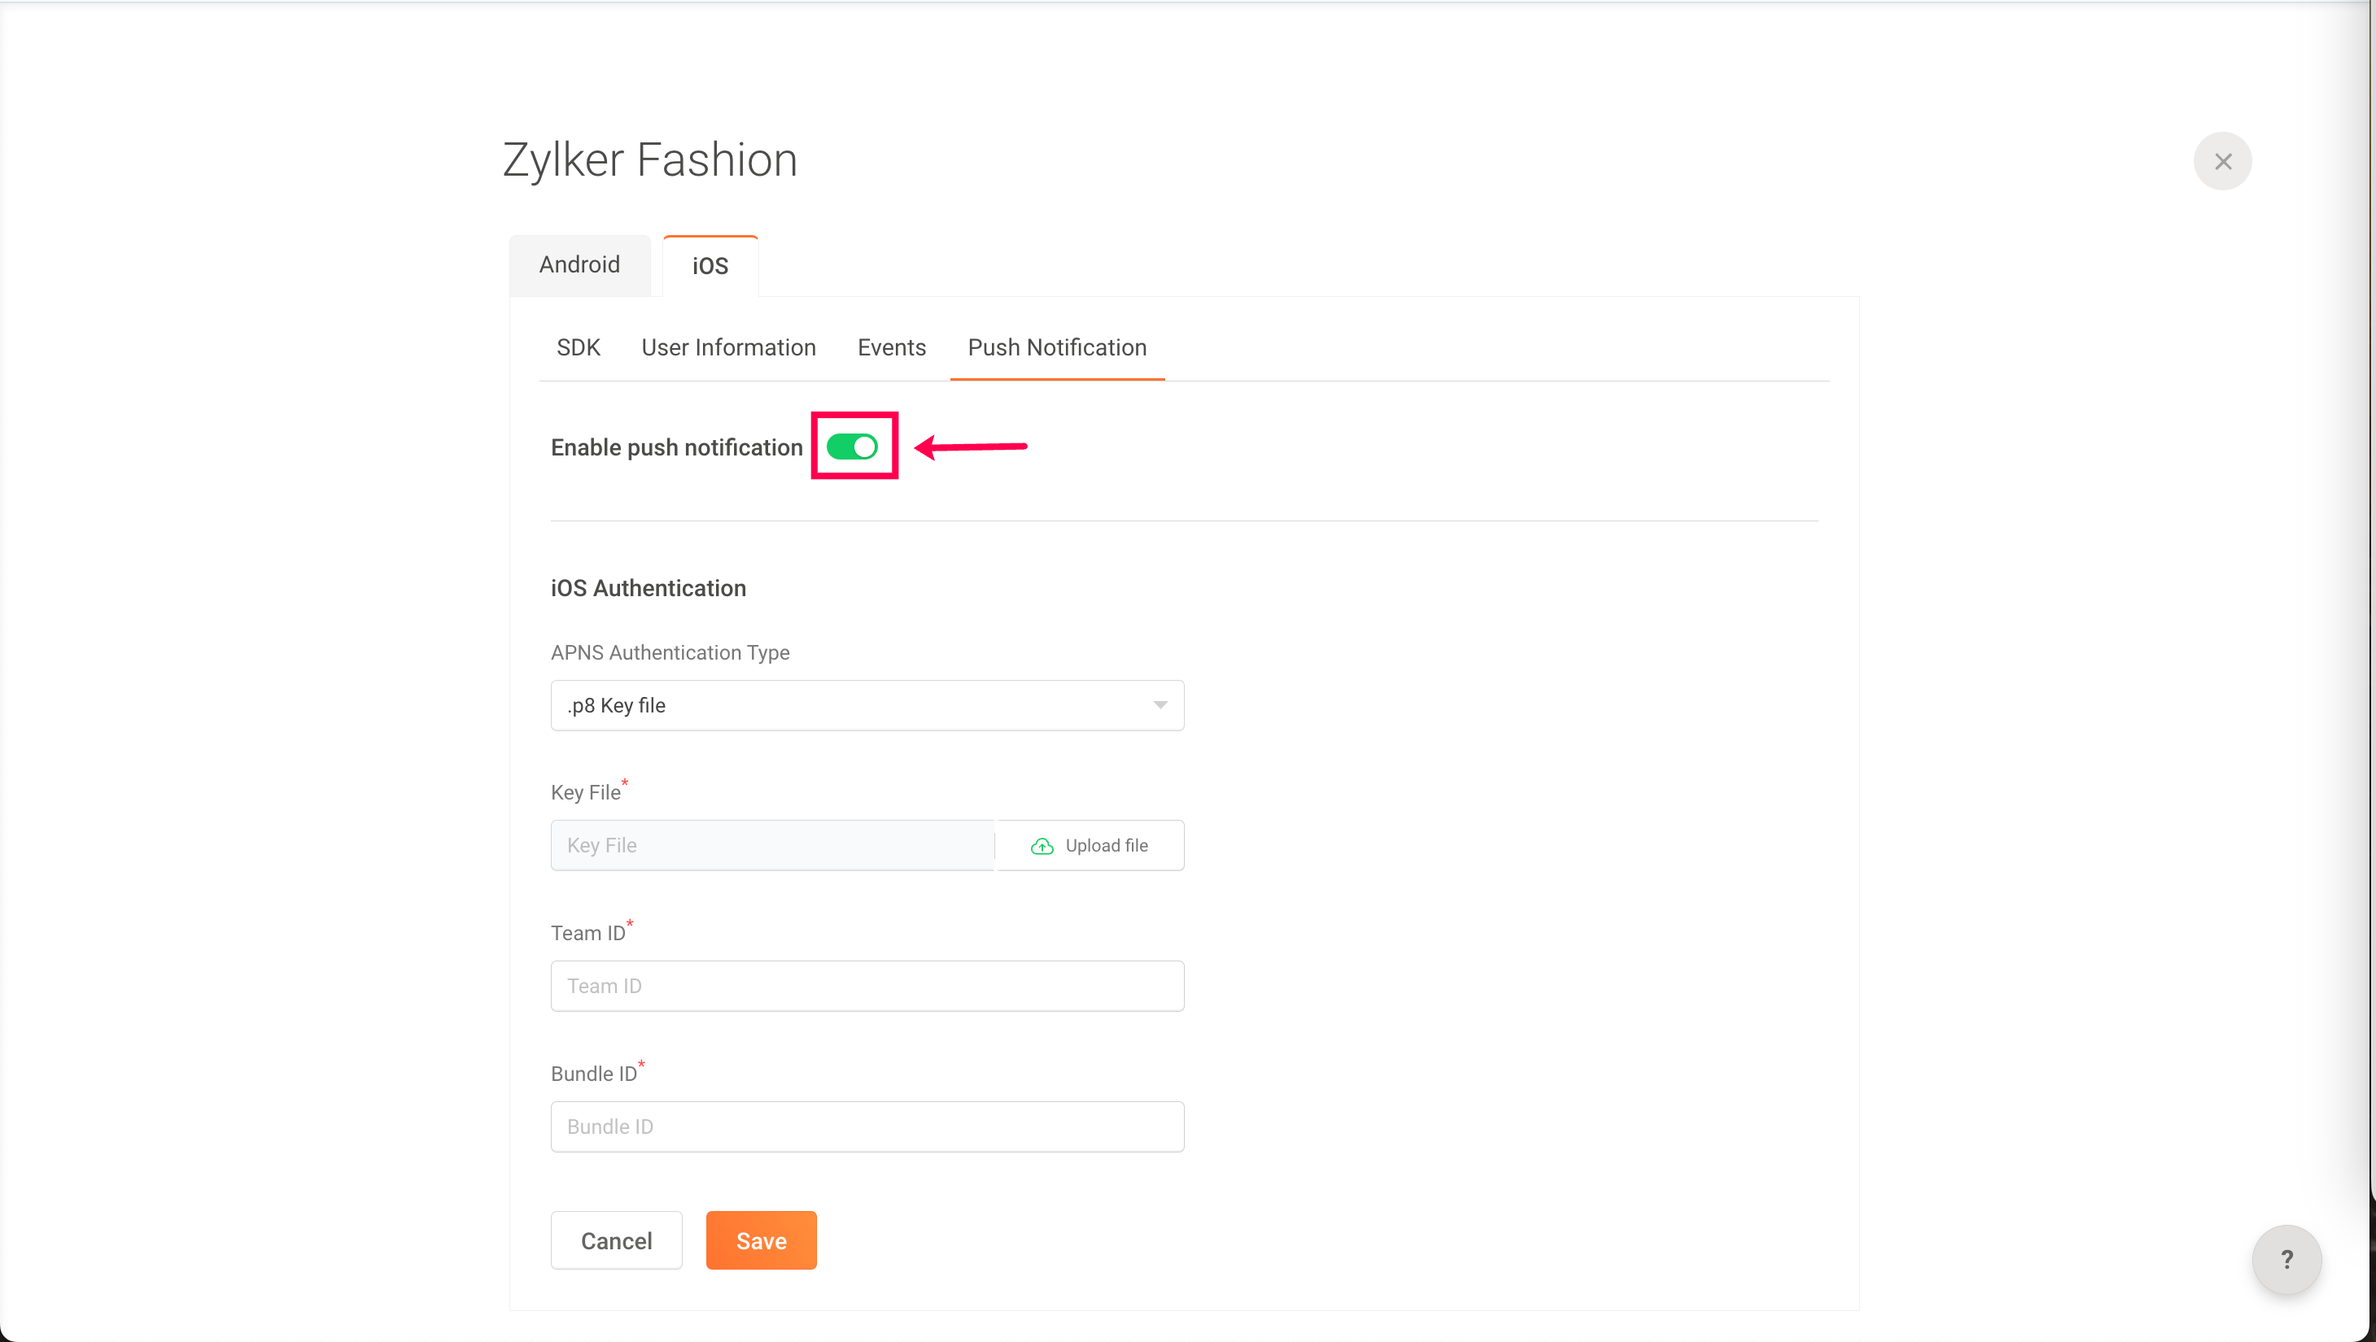Click into the Team ID field

coord(866,987)
